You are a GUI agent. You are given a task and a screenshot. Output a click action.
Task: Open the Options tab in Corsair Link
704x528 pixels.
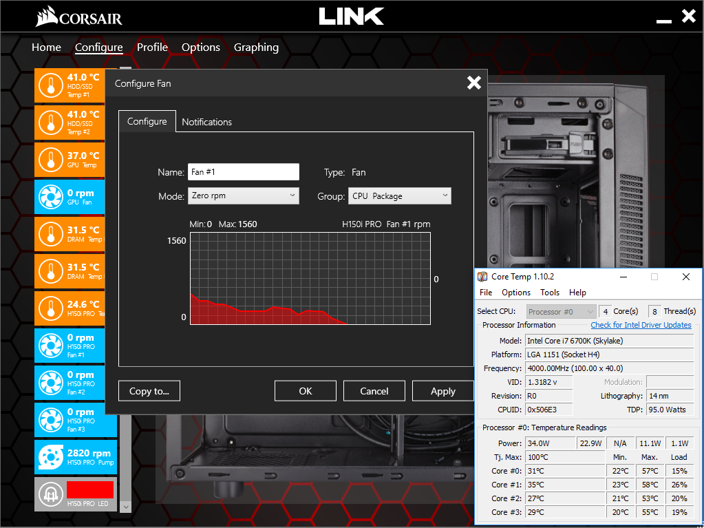[201, 47]
